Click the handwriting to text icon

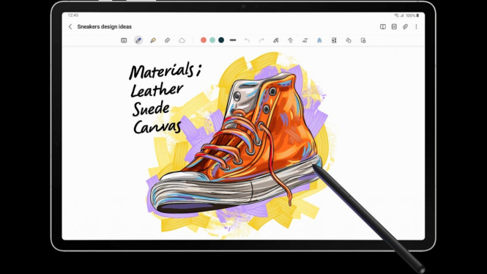point(305,40)
